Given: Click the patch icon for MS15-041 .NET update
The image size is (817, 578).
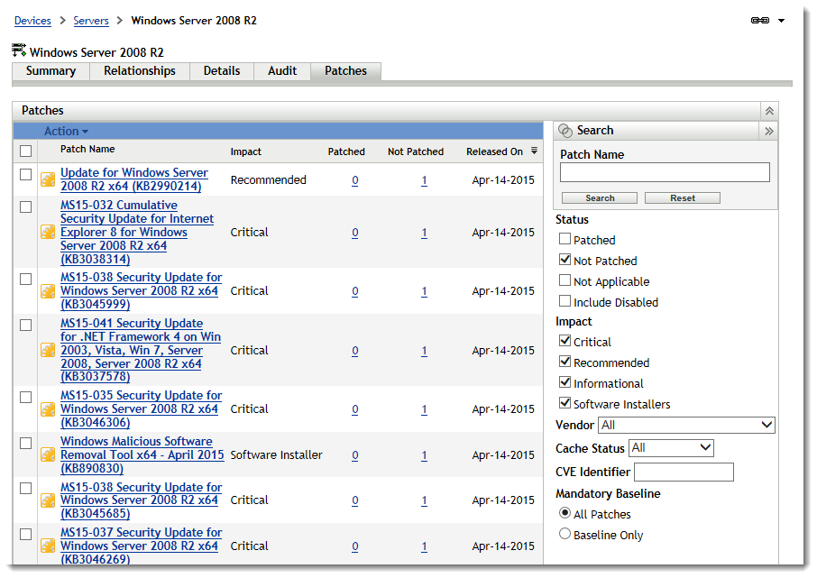Looking at the screenshot, I should [x=48, y=350].
